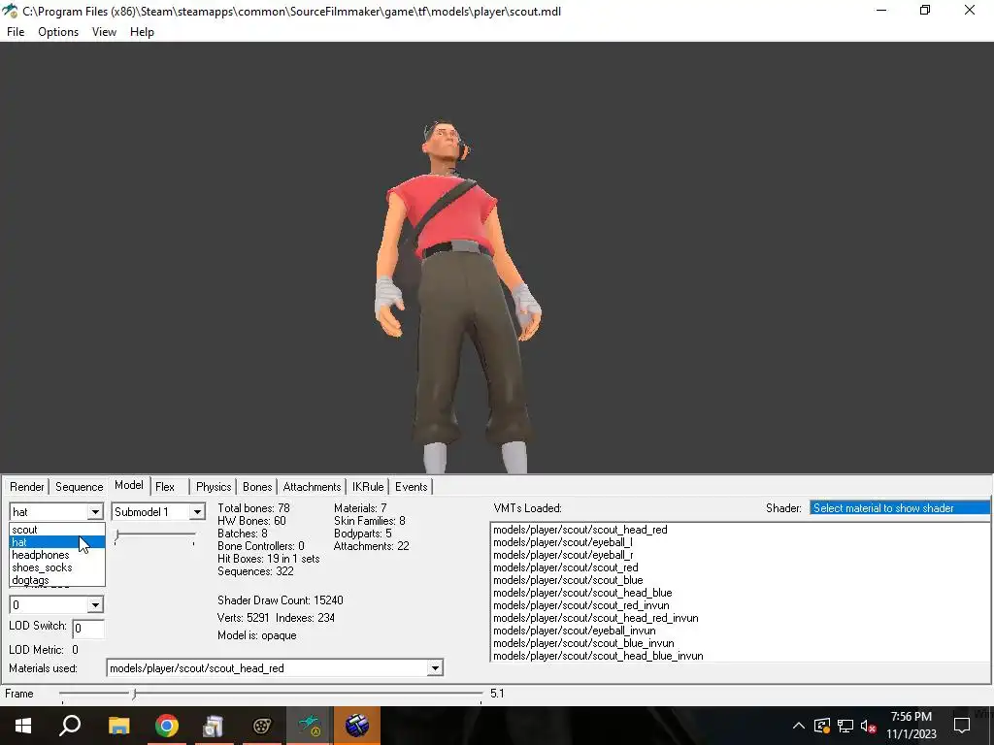Switch to the IKRule tab
994x745 pixels.
(x=368, y=487)
